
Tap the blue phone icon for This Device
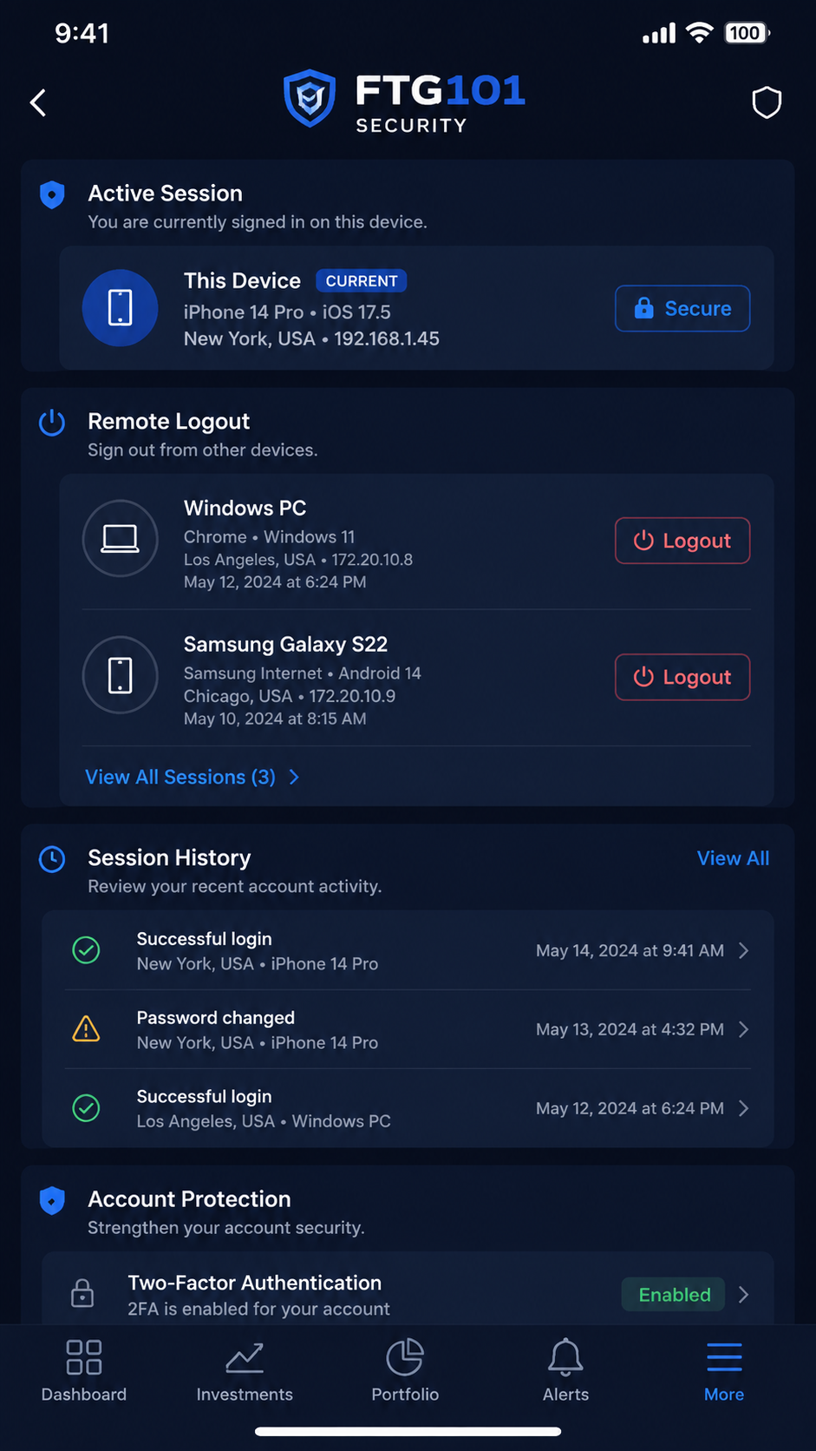click(x=120, y=308)
